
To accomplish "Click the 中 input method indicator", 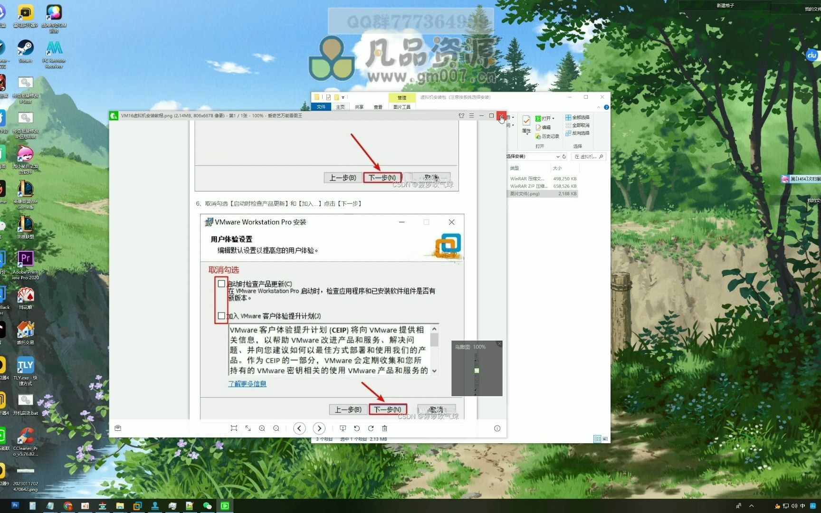I will coord(802,506).
